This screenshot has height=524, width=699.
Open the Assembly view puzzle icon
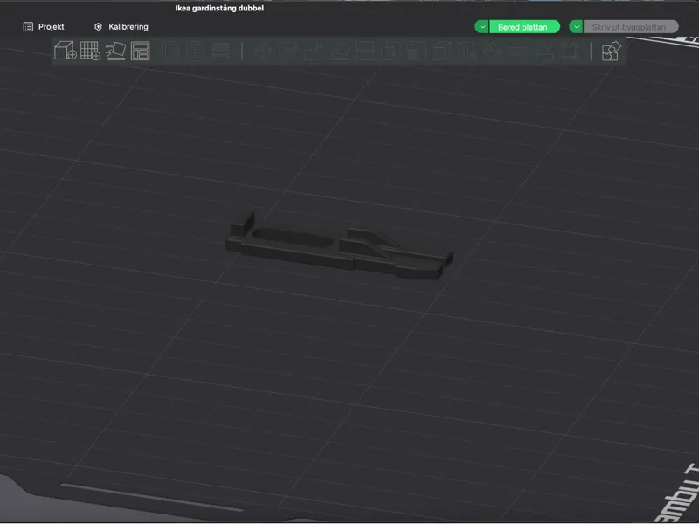click(611, 51)
